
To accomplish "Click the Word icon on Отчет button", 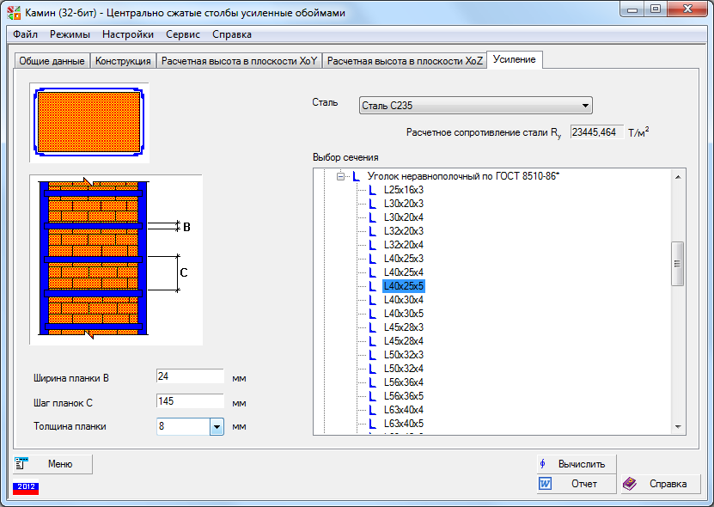I will click(x=545, y=484).
